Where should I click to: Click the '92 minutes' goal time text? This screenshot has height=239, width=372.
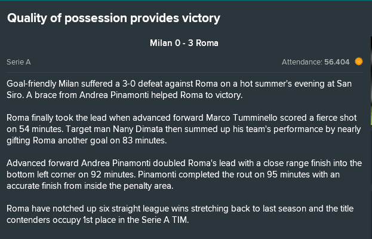pos(113,174)
